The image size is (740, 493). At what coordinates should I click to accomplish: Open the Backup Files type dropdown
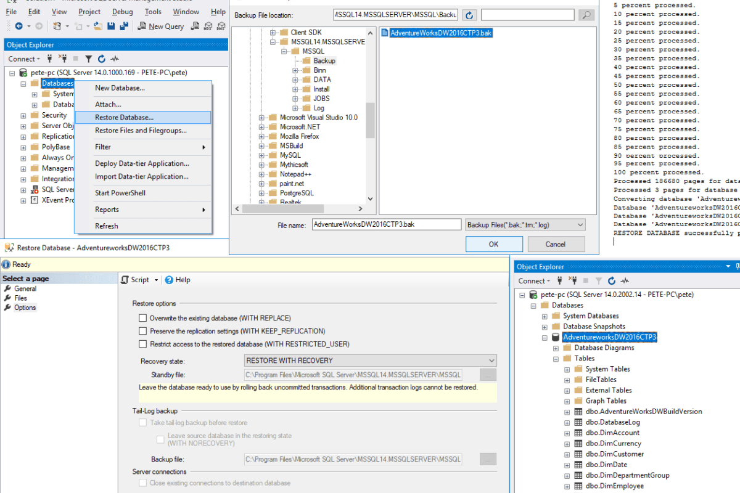click(x=525, y=225)
